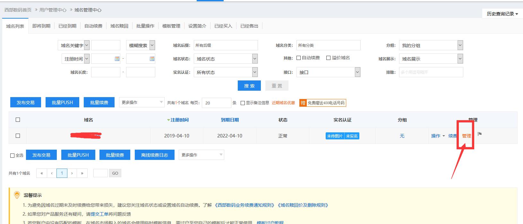Open 域名赎回价及删除规则 link
This screenshot has height=224, width=523.
pos(303,205)
